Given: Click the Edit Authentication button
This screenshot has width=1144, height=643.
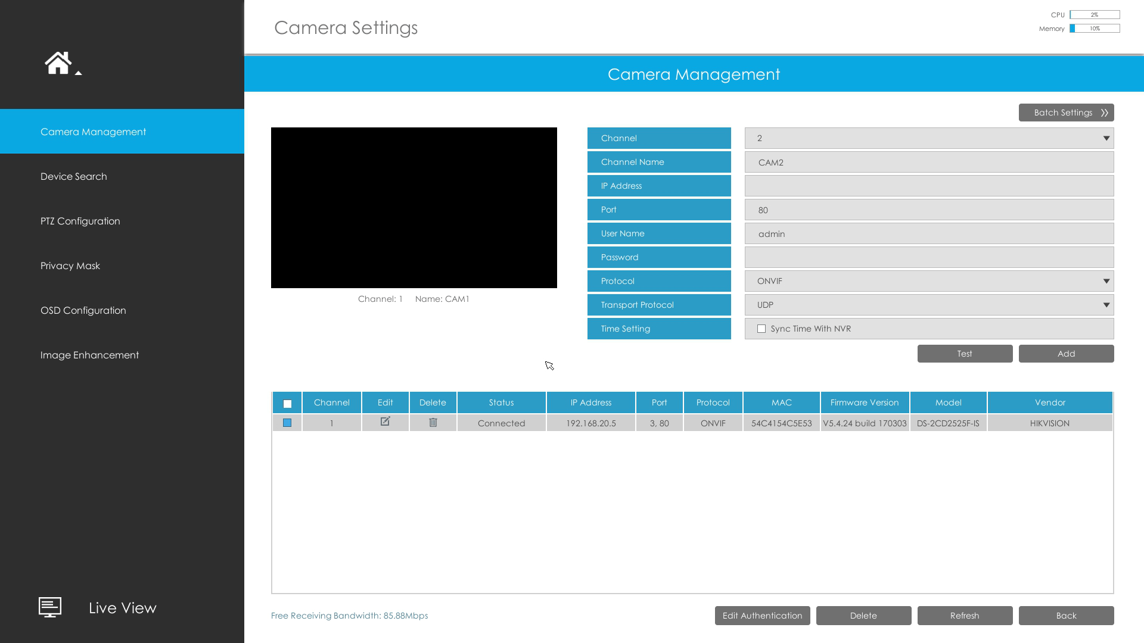Looking at the screenshot, I should [762, 616].
